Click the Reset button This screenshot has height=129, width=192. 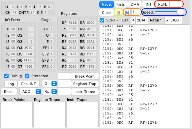click(x=9, y=92)
